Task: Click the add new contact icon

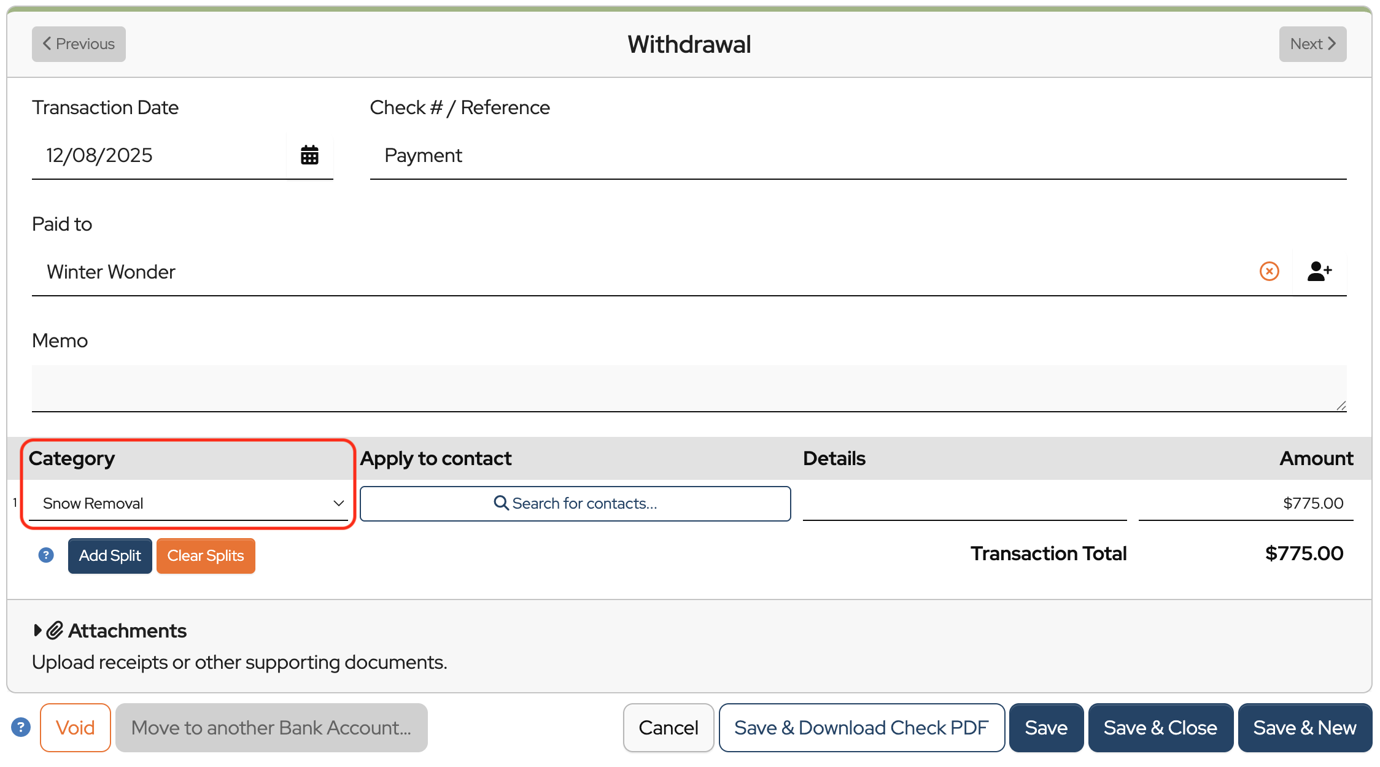Action: 1319,271
